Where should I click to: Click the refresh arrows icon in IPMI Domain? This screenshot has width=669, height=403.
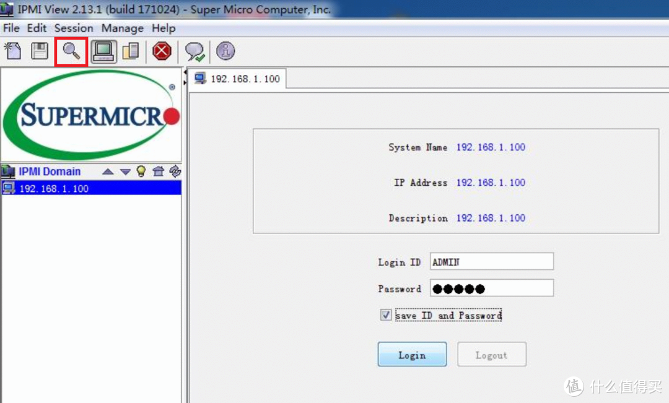pos(175,171)
